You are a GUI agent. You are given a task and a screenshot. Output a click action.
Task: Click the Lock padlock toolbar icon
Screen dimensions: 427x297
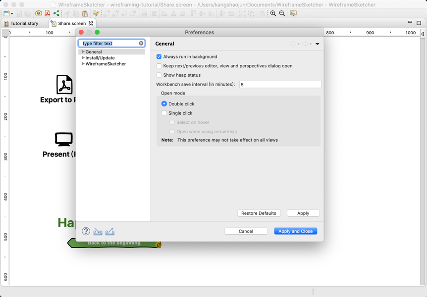262,13
